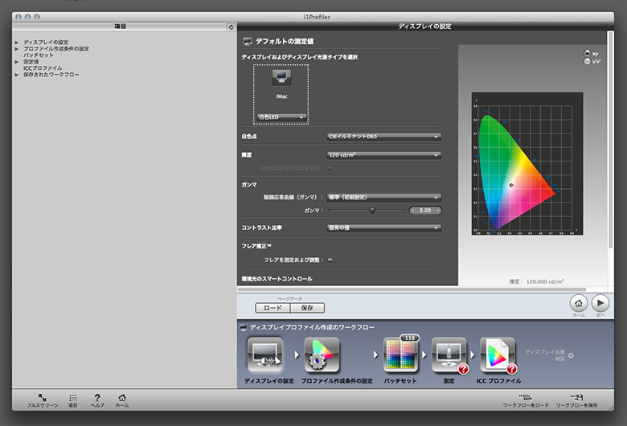Expand the プロファイル作成条件の設定 tree item
Image resolution: width=627 pixels, height=426 pixels.
click(x=17, y=49)
